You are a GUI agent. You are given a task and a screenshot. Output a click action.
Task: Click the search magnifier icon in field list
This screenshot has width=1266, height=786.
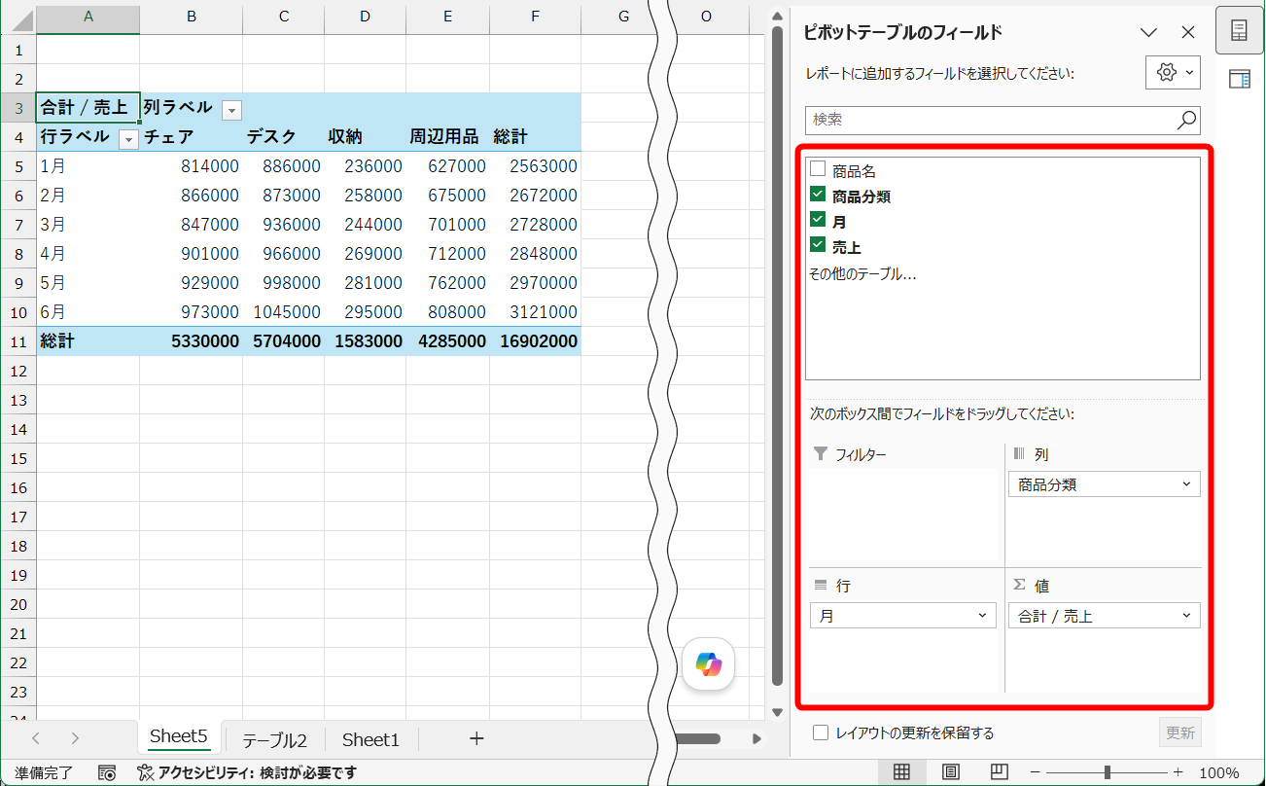pos(1187,120)
